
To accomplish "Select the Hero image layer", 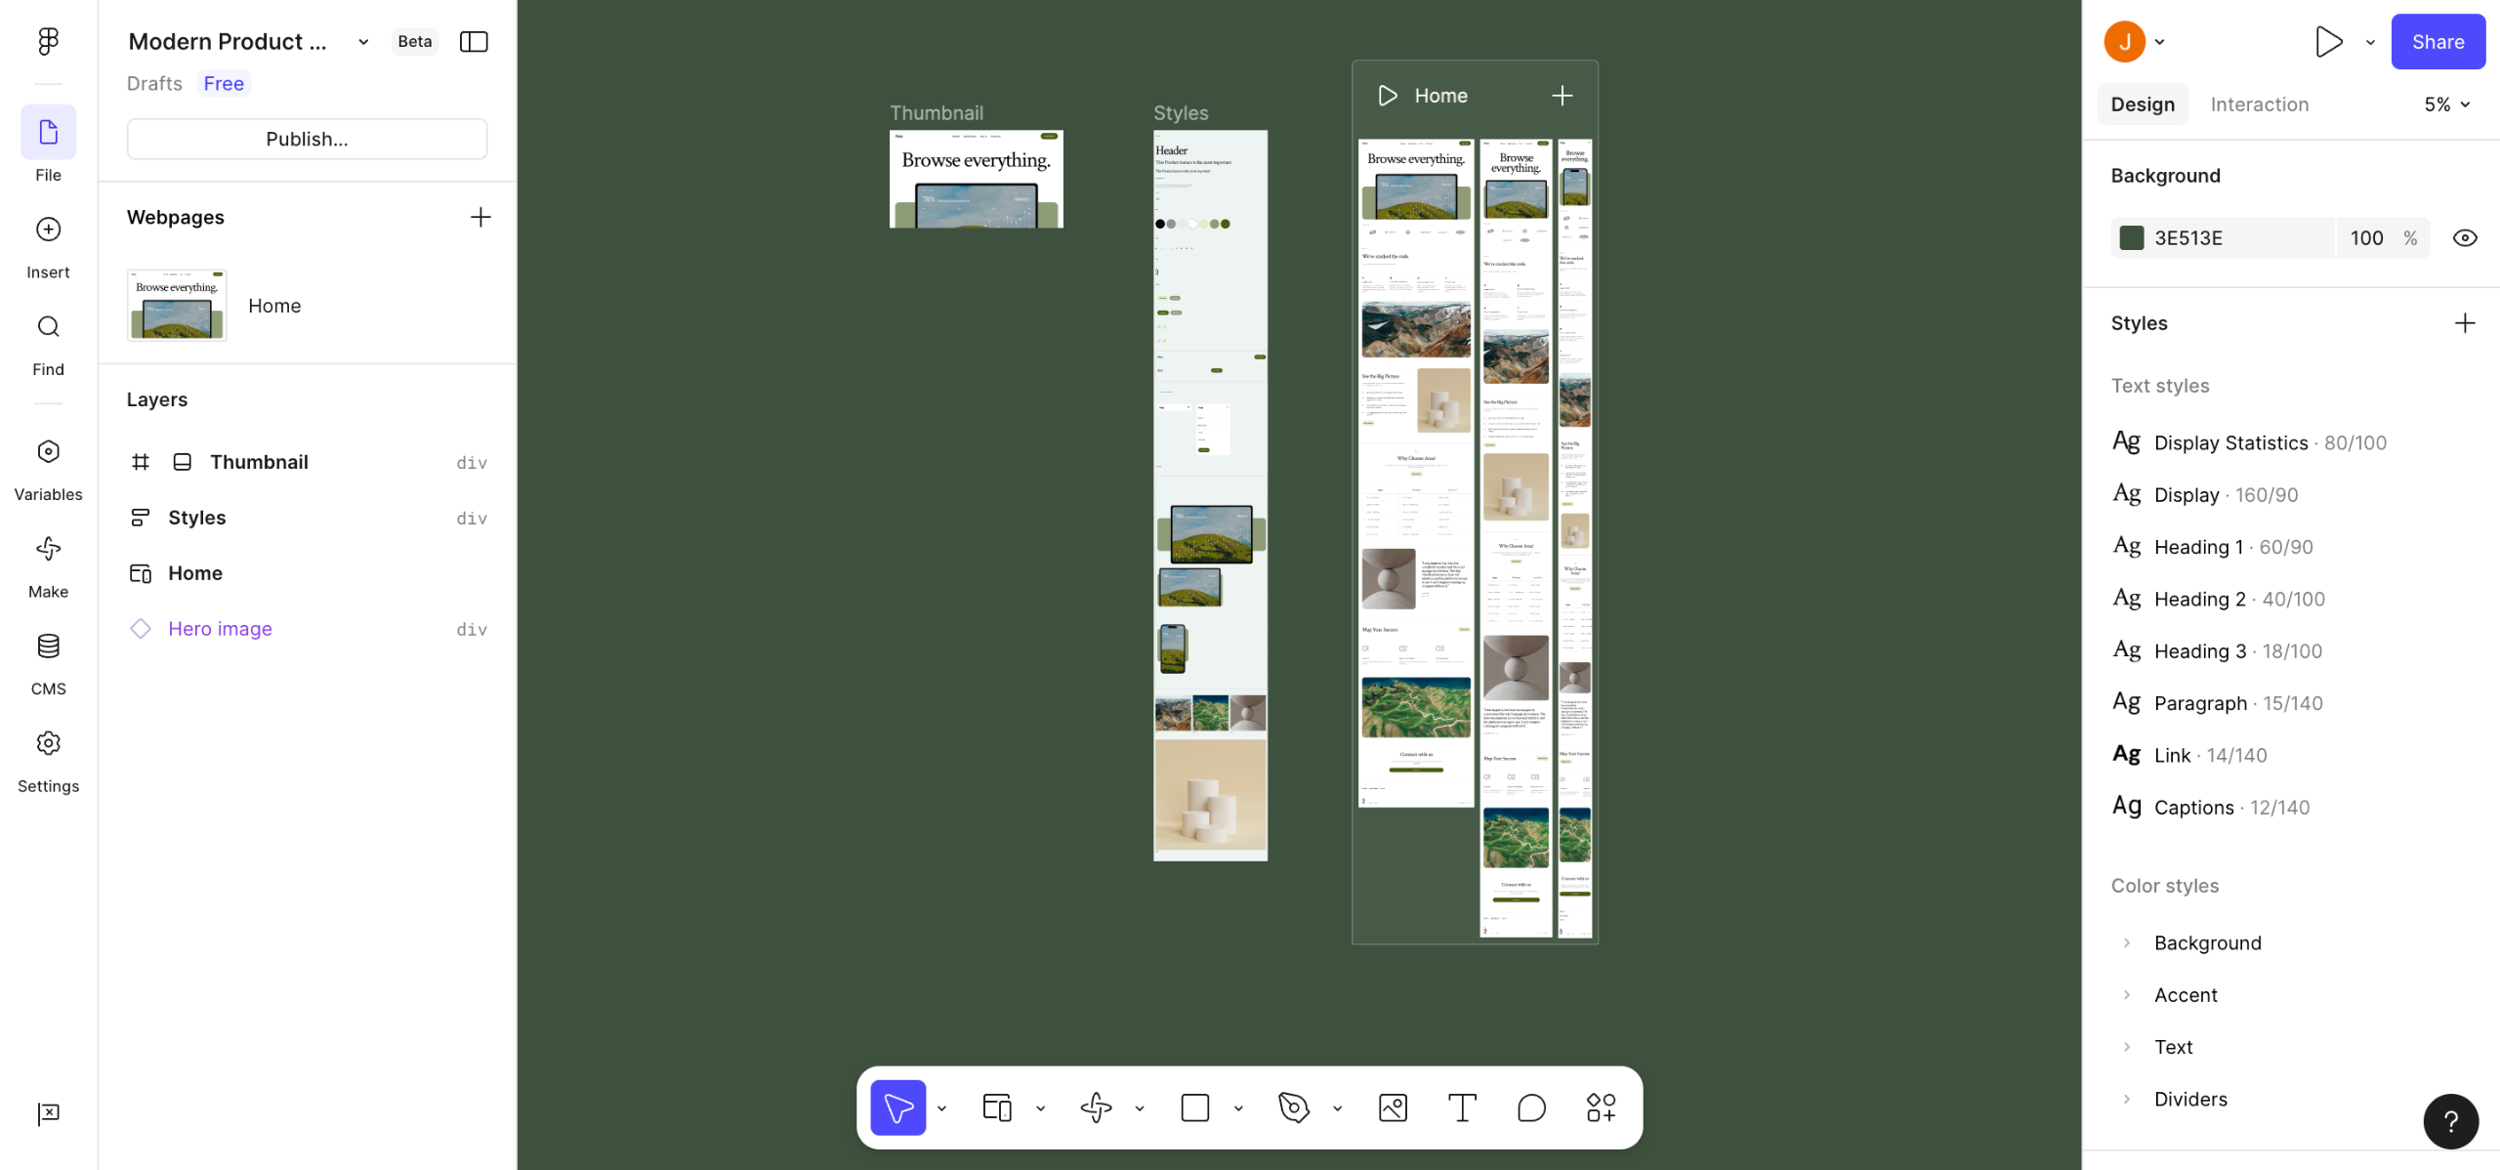I will point(220,629).
